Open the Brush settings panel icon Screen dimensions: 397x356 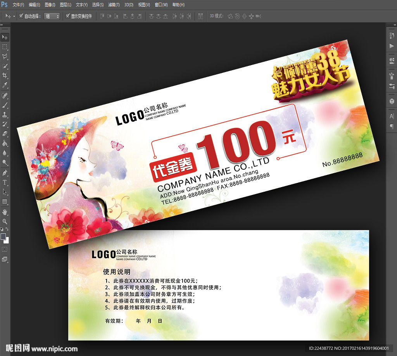coord(392,86)
